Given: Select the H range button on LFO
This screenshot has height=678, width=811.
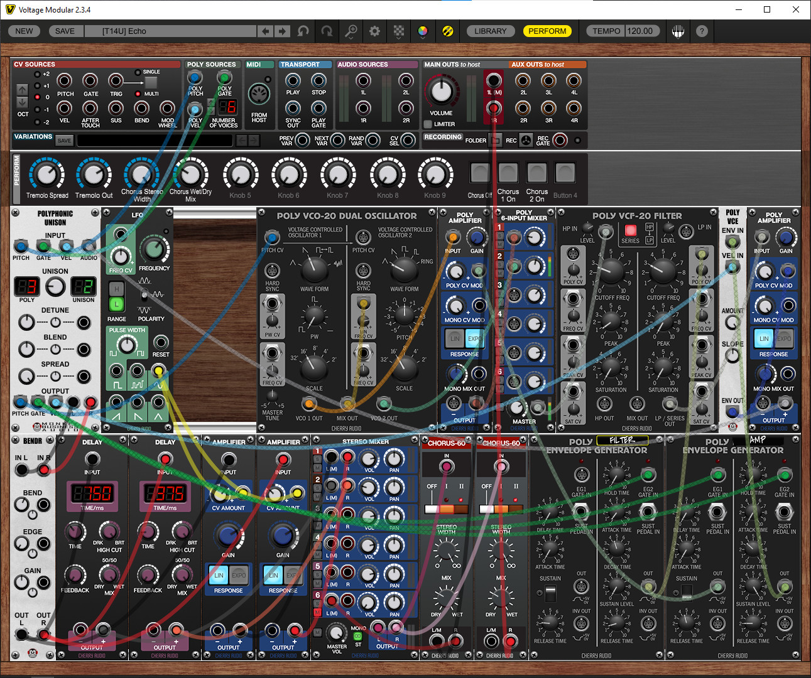Looking at the screenshot, I should (x=116, y=289).
